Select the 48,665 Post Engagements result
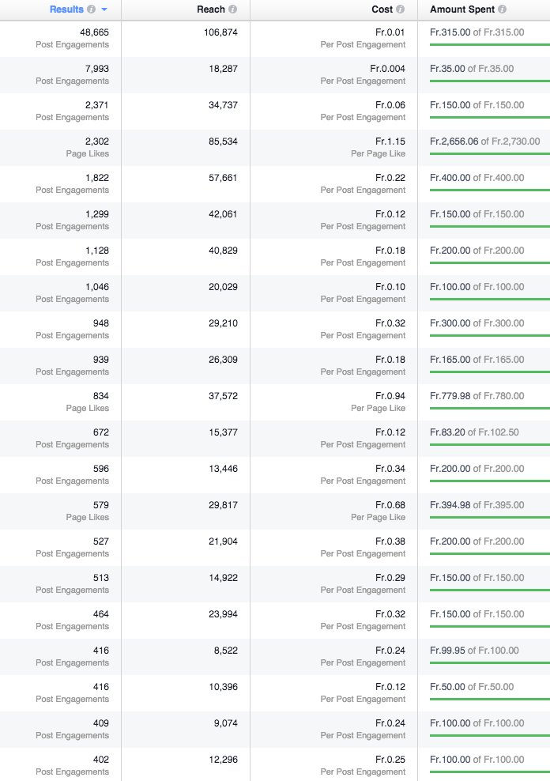Screen dimensions: 550x781 pos(94,32)
